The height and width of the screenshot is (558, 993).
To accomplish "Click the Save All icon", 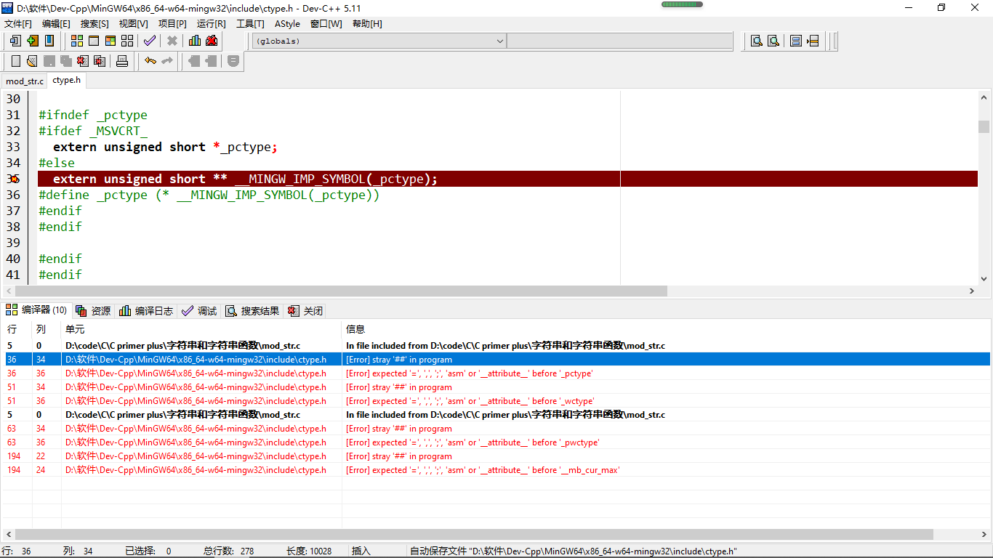I will click(66, 61).
